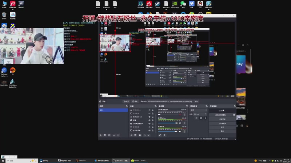Open the PUBG Black Budget desktop icon
Image resolution: width=291 pixels, height=163 pixels.
pos(13,83)
